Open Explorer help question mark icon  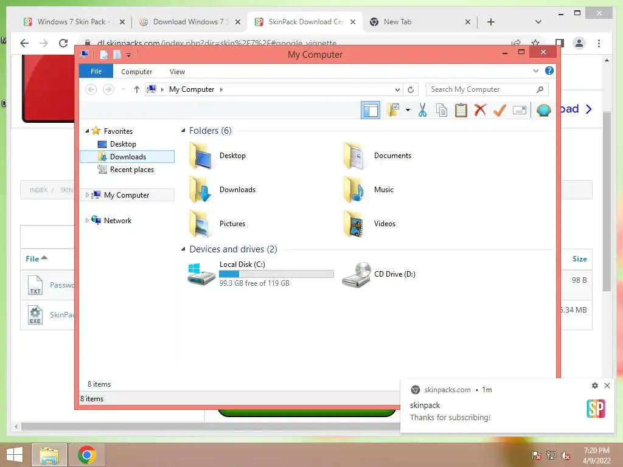tap(549, 71)
